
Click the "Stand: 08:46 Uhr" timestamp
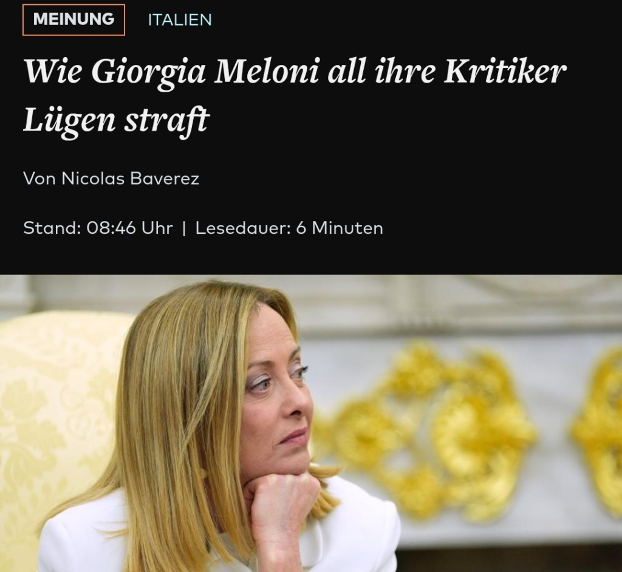pos(98,228)
